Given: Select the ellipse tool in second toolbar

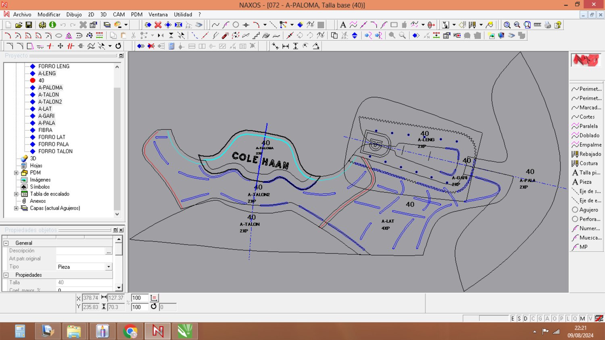Looking at the screenshot, I should point(58,35).
